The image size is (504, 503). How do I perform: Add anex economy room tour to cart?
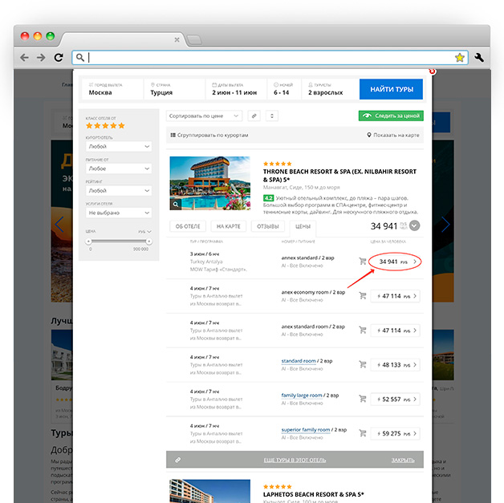point(363,295)
